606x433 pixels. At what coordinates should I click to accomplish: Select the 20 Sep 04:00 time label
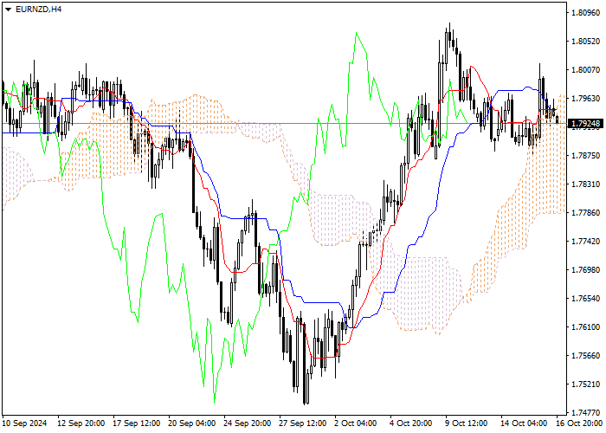(x=192, y=423)
